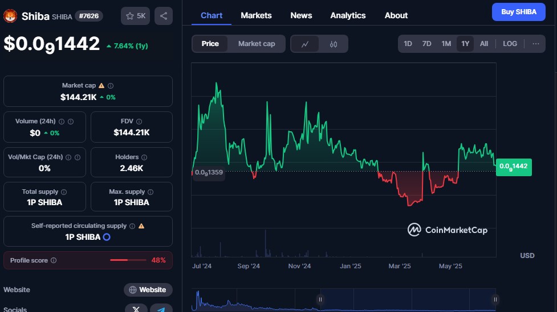
Task: Show Max. supply info icon
Action: coord(151,192)
